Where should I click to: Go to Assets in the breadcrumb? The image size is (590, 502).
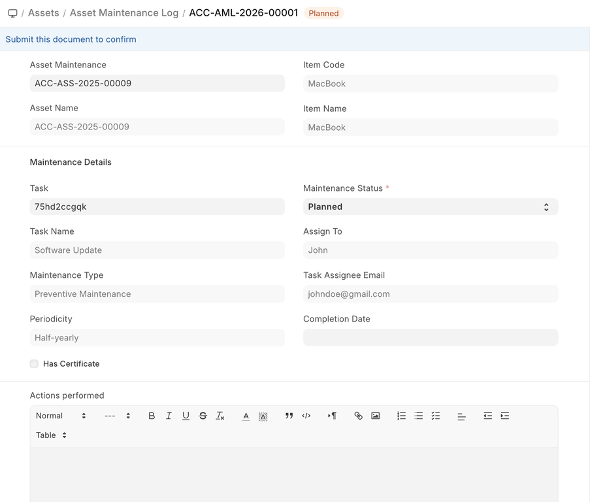[44, 13]
